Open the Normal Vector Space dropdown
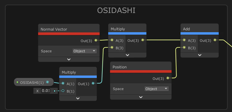Image resolution: width=232 pixels, height=112 pixels. click(85, 51)
